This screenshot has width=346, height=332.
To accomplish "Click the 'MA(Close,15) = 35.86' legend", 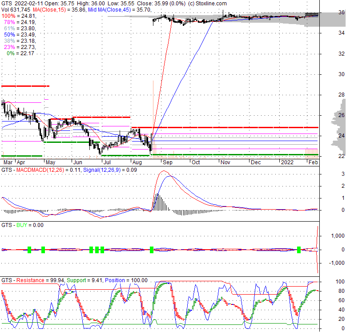I will tap(60, 10).
